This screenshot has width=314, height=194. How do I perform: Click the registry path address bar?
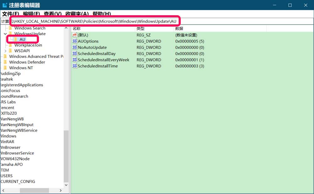[94, 21]
